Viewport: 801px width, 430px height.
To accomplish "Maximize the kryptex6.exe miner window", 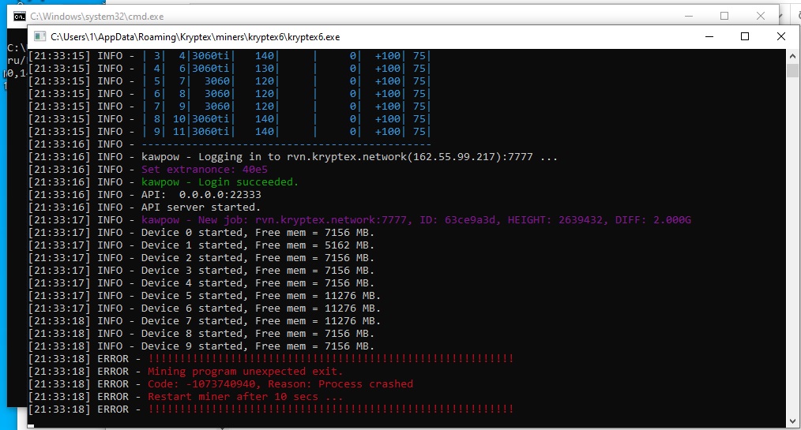I will 744,36.
